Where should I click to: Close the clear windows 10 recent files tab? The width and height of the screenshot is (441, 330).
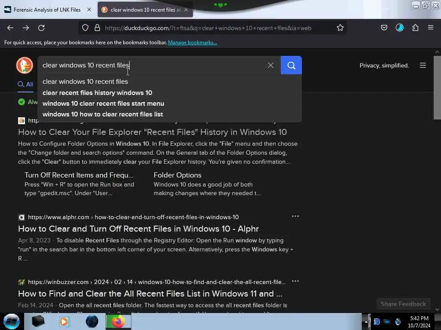tap(186, 10)
